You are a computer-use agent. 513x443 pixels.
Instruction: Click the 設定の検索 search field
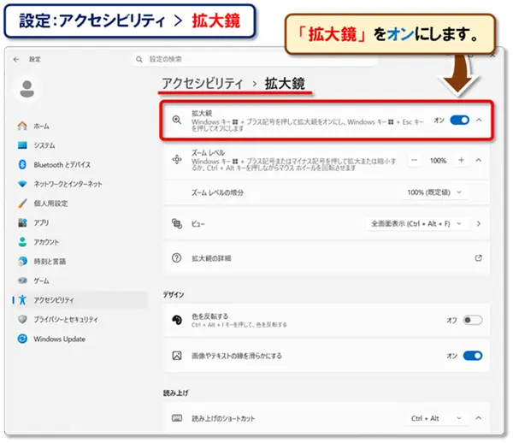pos(255,59)
